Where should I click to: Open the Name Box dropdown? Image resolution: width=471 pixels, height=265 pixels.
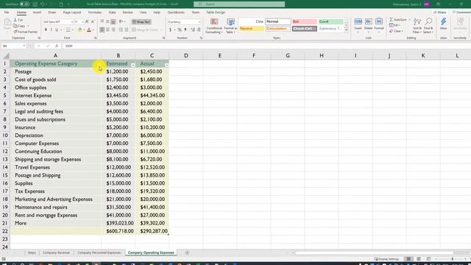tap(24, 46)
